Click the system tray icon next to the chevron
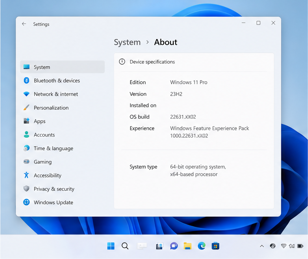308x259 pixels. [273, 246]
